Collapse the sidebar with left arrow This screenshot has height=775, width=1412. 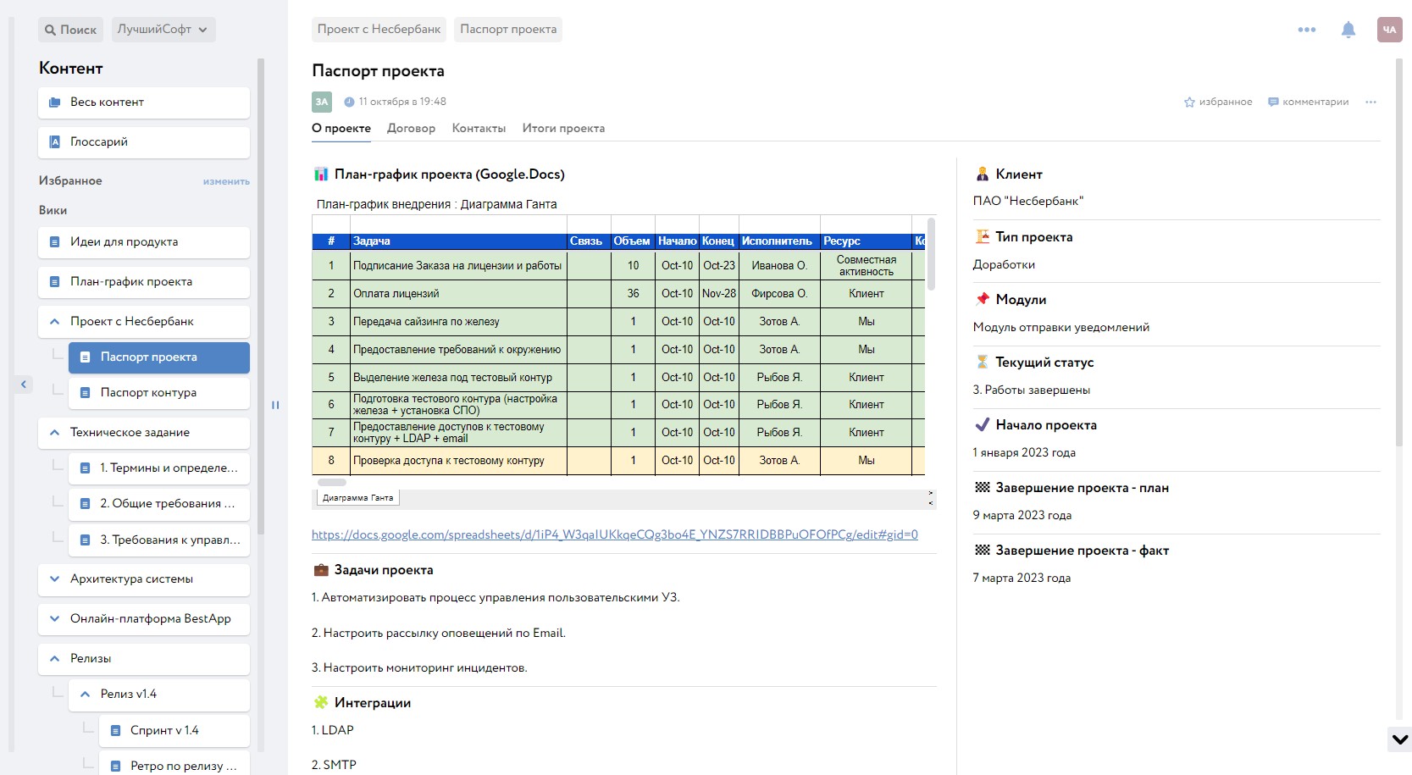(x=24, y=385)
